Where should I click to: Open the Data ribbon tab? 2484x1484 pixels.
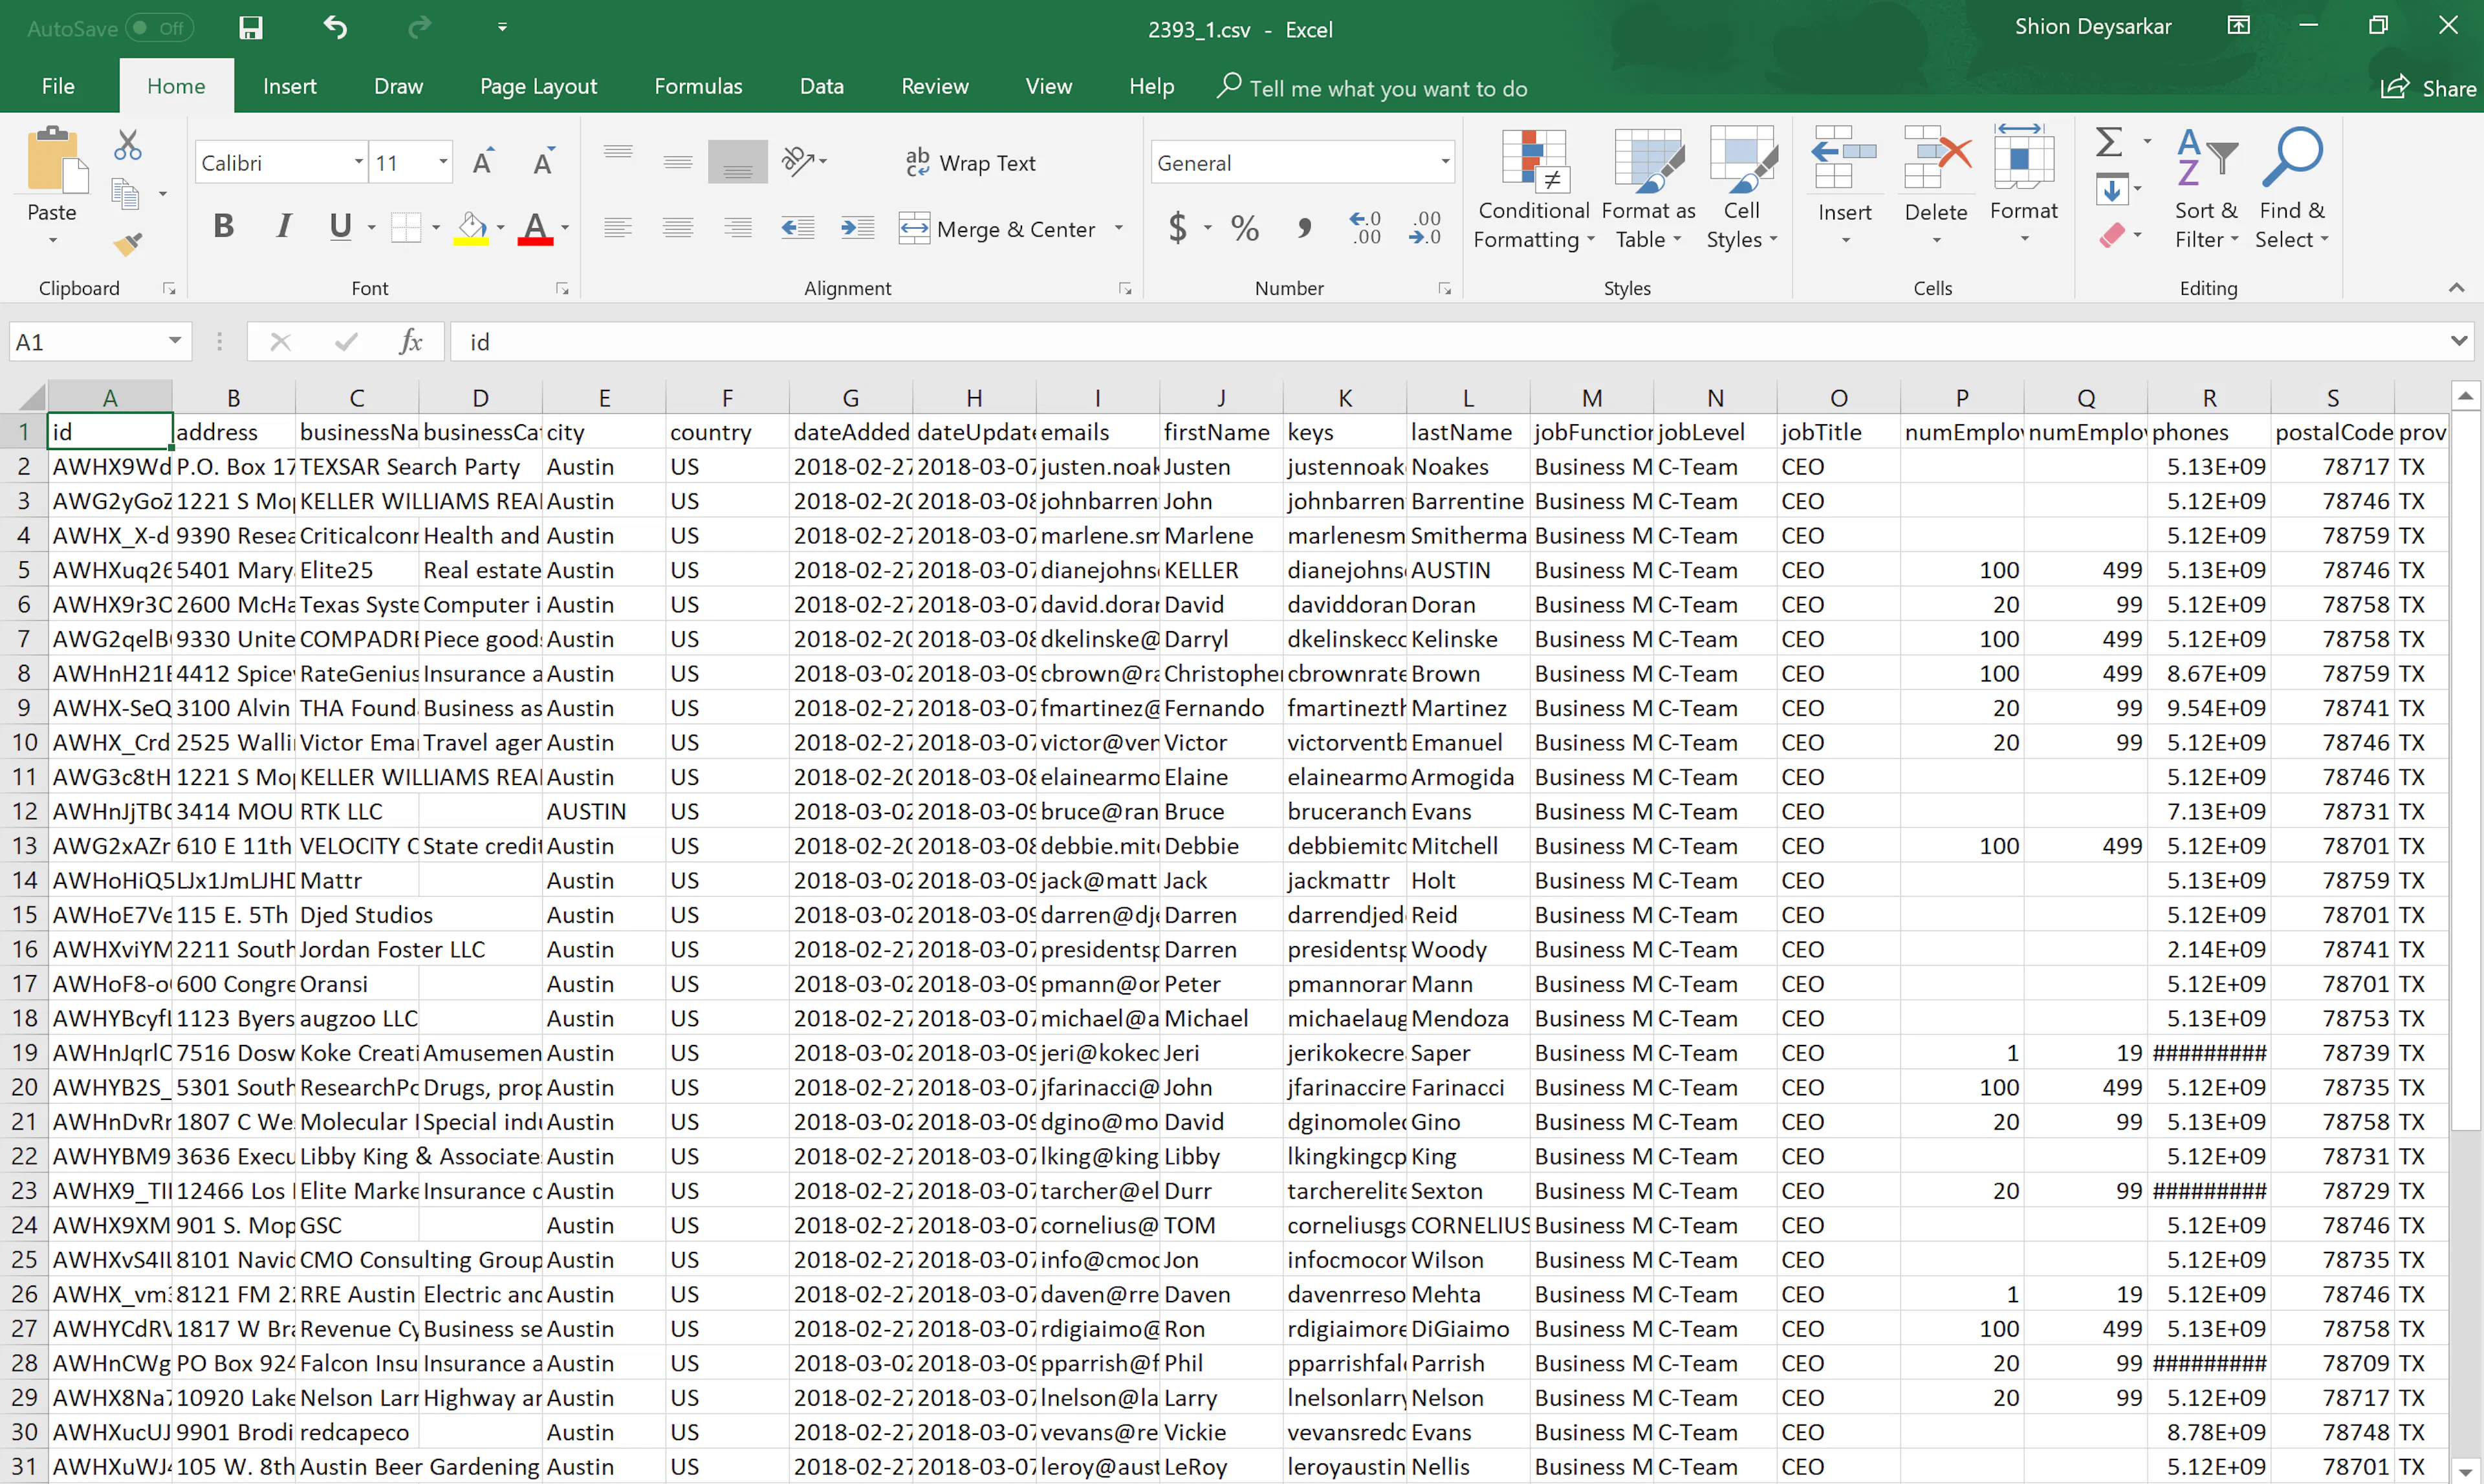point(820,86)
